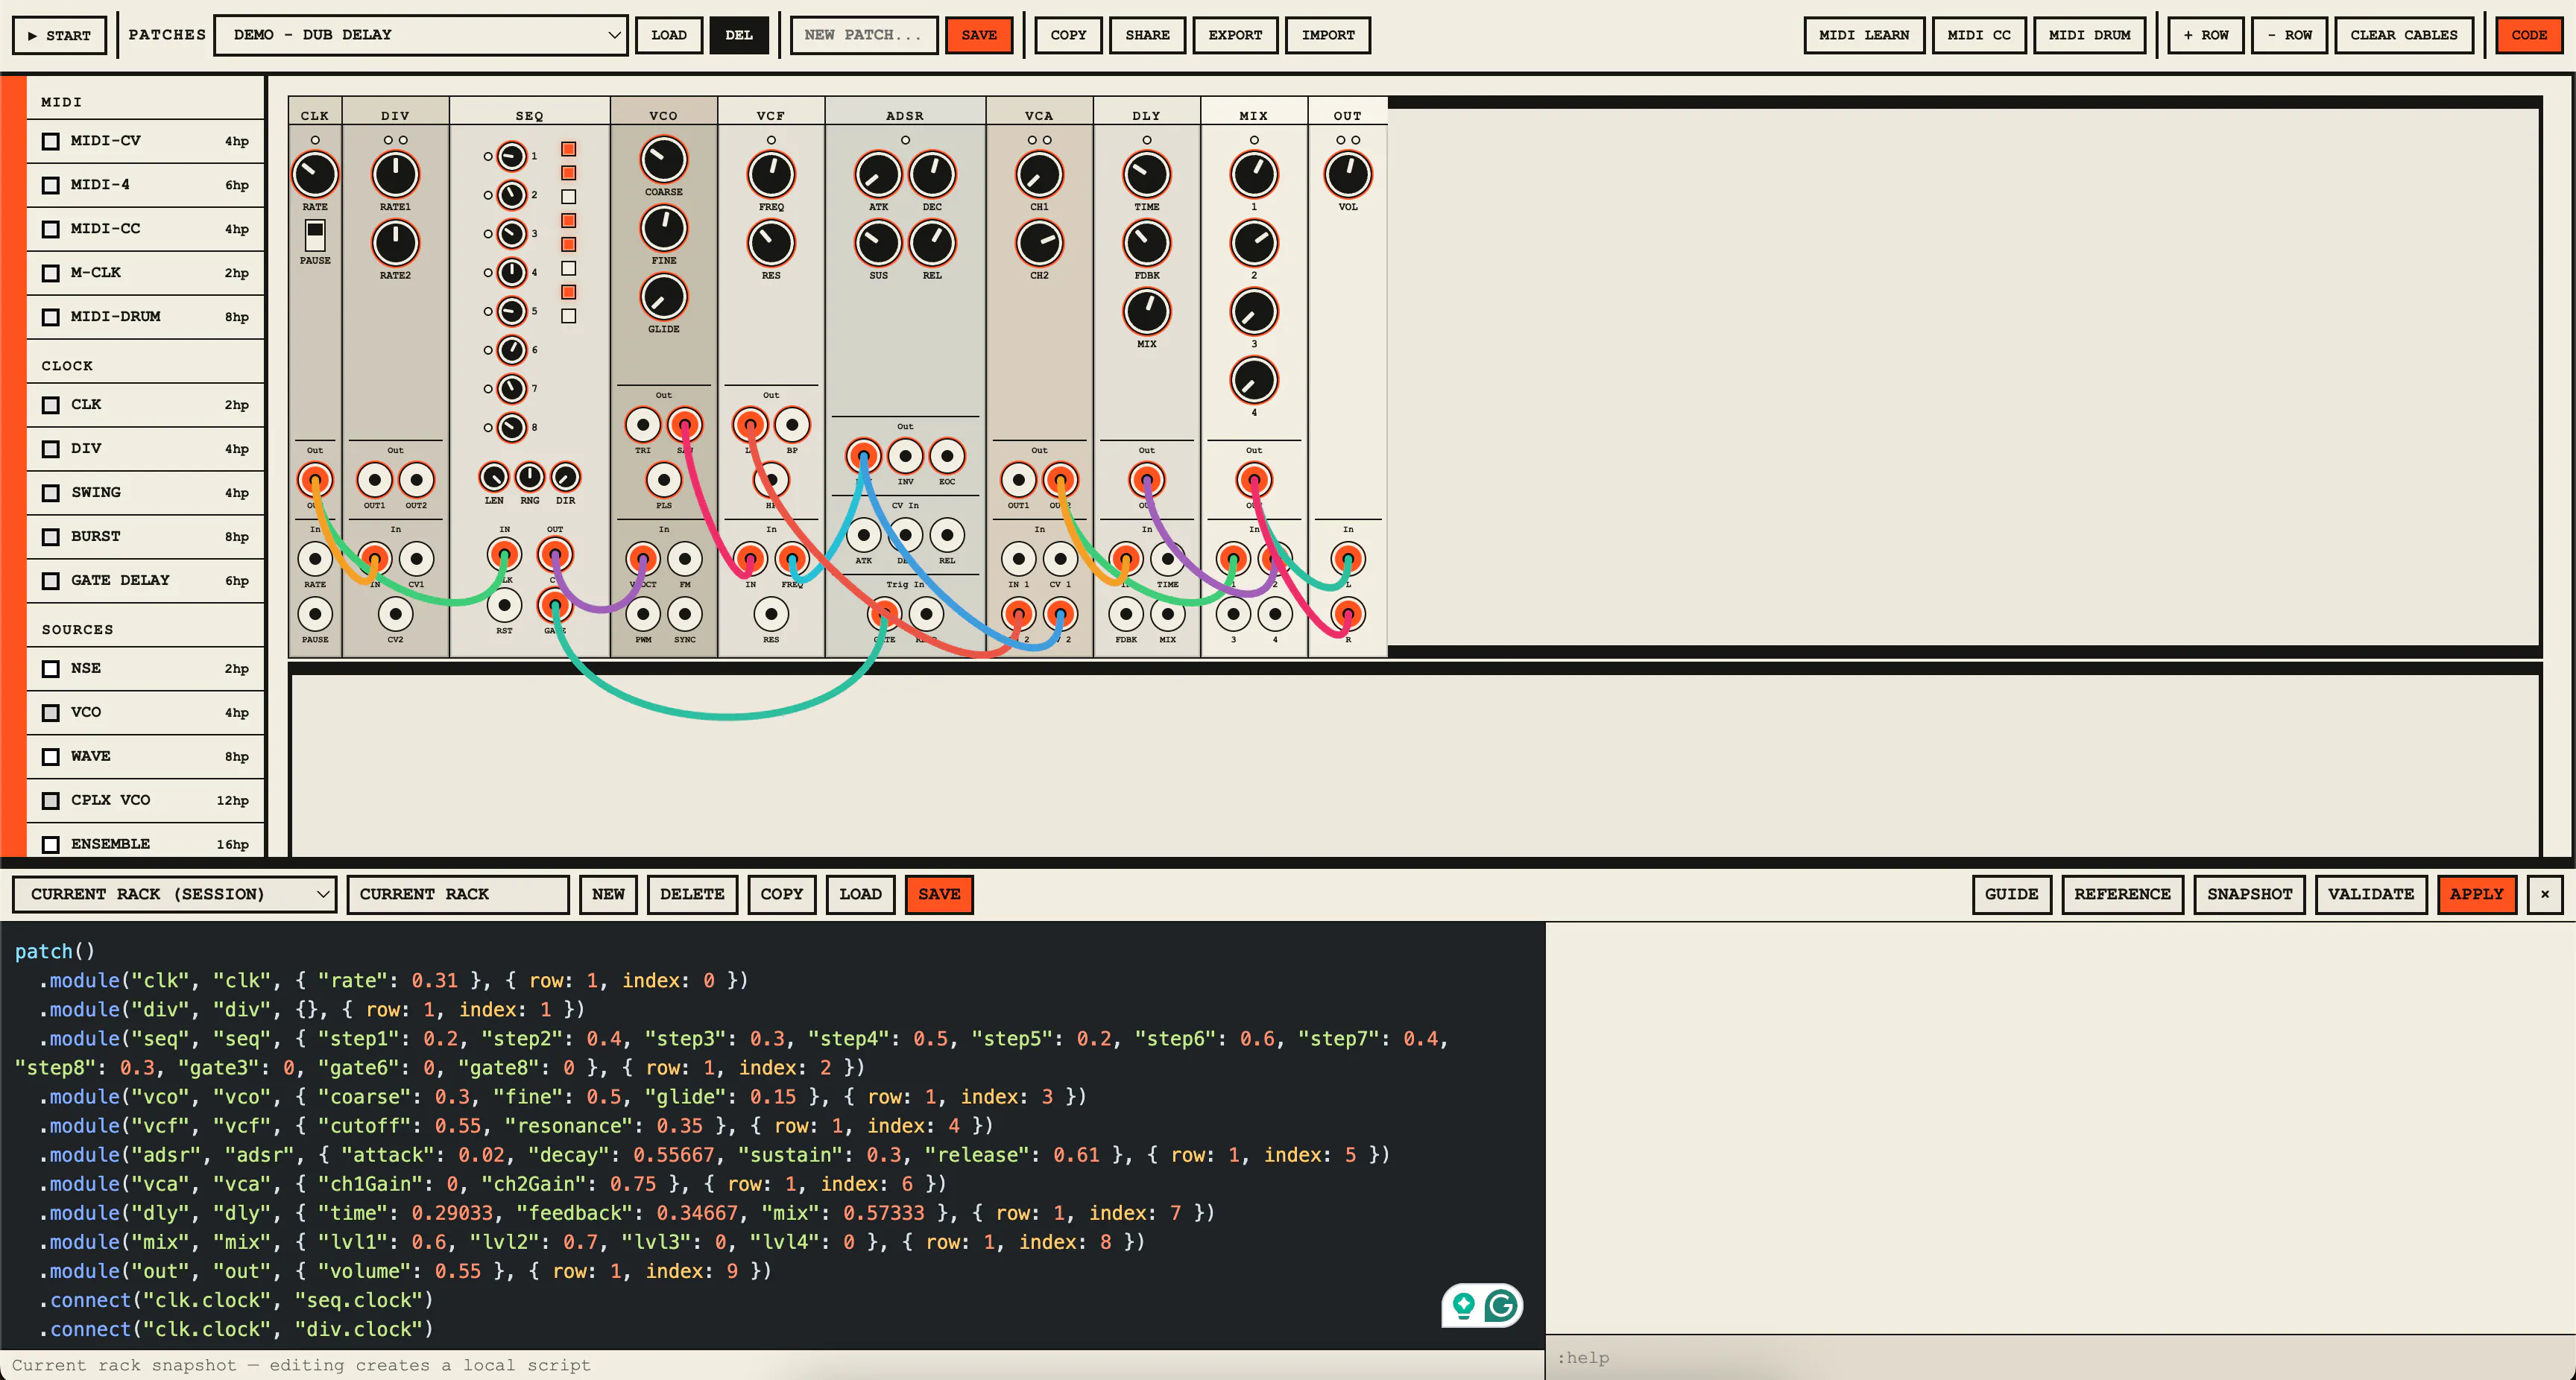Open MIDI LEARN mode
2576x1380 pixels.
pyautogui.click(x=1864, y=35)
